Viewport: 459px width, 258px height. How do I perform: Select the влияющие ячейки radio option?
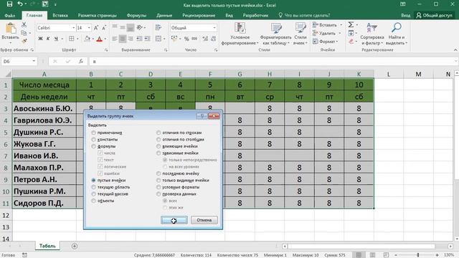tap(158, 146)
